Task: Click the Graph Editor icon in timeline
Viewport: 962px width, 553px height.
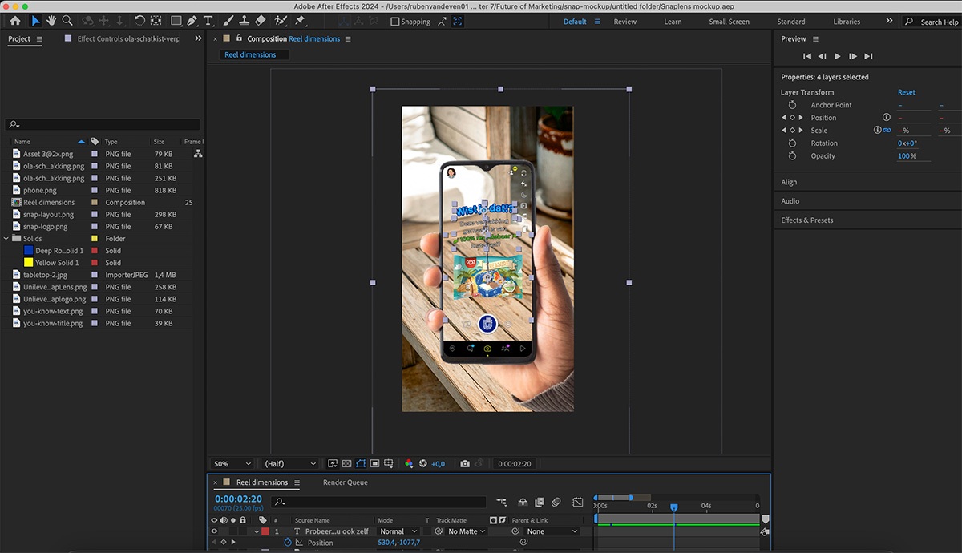Action: tap(577, 503)
